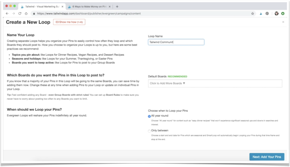The height and width of the screenshot is (167, 290).
Task: Close the Tailwind Visual Marketing tab
Action: pos(63,7)
